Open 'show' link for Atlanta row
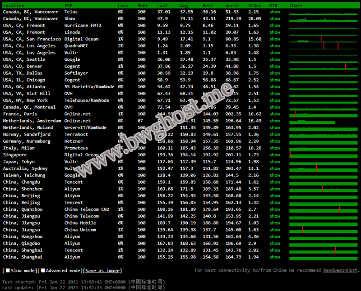This screenshot has width=361, height=291. (275, 86)
